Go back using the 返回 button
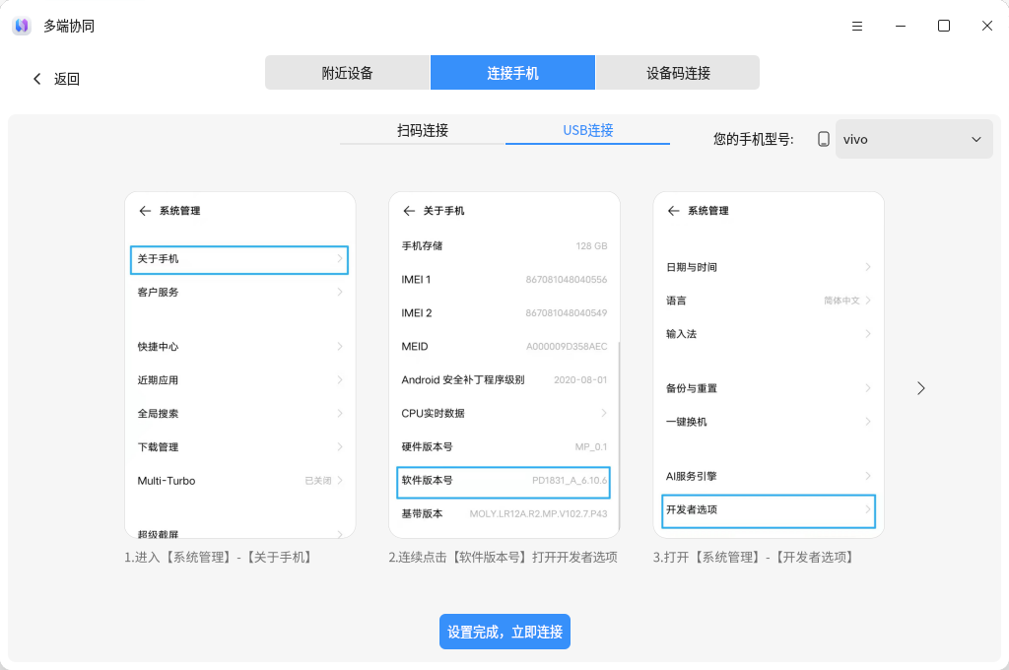 [x=56, y=79]
